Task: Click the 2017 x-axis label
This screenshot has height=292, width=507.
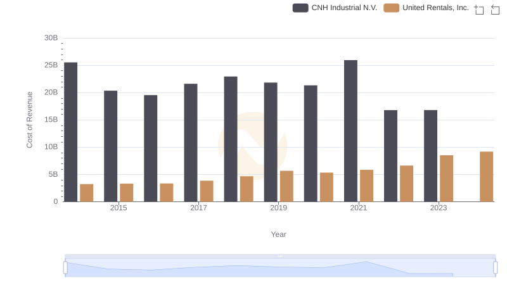Action: point(198,208)
